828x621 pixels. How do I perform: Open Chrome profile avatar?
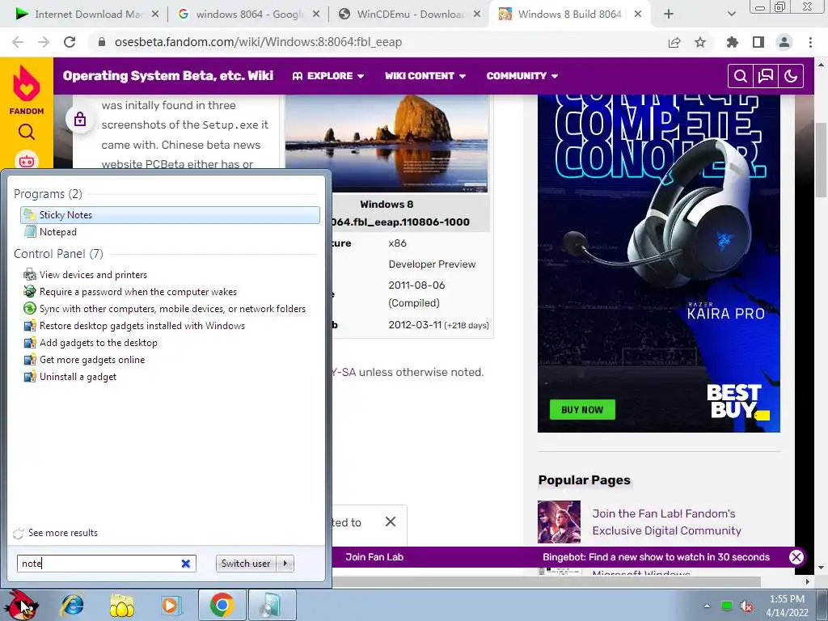[784, 42]
